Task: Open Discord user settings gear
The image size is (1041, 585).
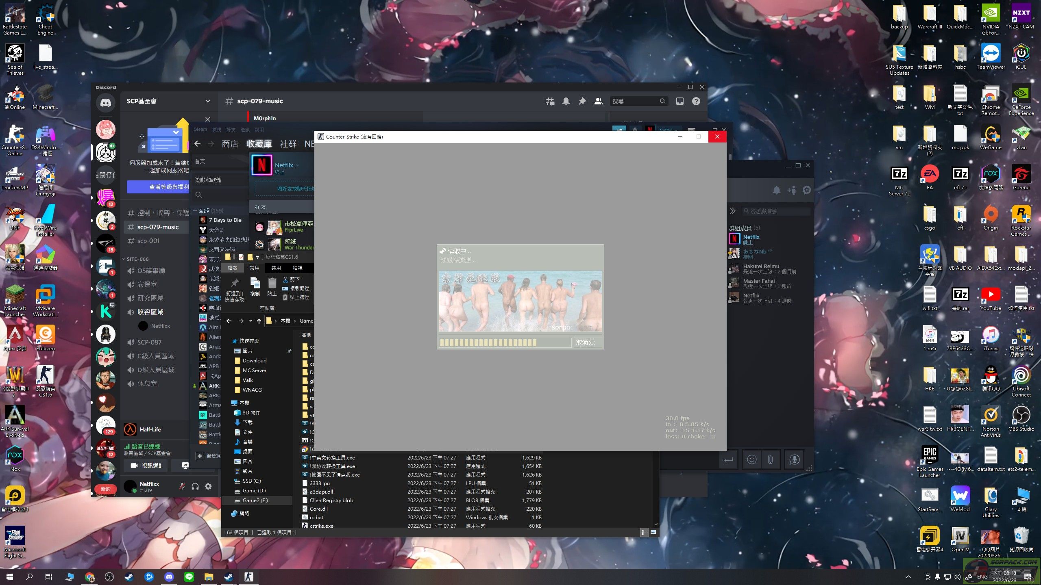Action: [208, 486]
